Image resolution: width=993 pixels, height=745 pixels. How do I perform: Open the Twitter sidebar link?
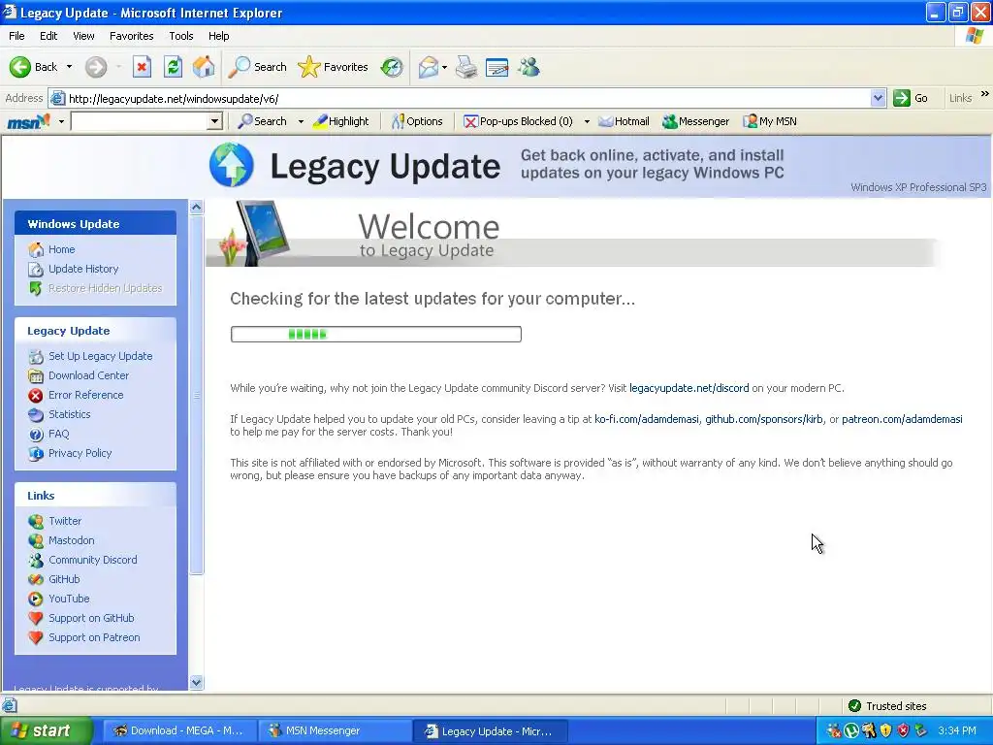tap(65, 521)
